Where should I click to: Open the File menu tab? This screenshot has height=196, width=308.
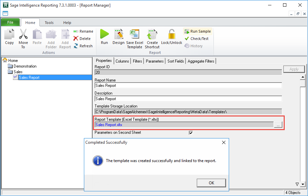(x=10, y=22)
